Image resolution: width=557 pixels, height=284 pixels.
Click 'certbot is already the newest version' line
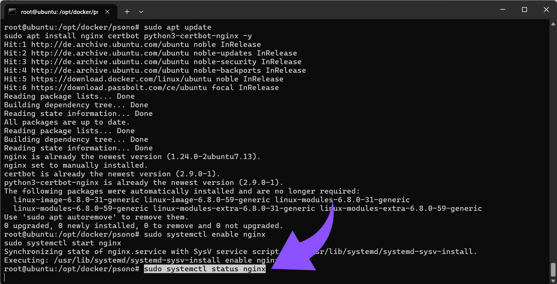click(x=112, y=174)
